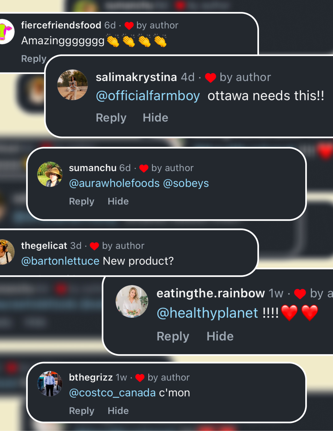Reply to salimakrystina's comment

point(111,118)
